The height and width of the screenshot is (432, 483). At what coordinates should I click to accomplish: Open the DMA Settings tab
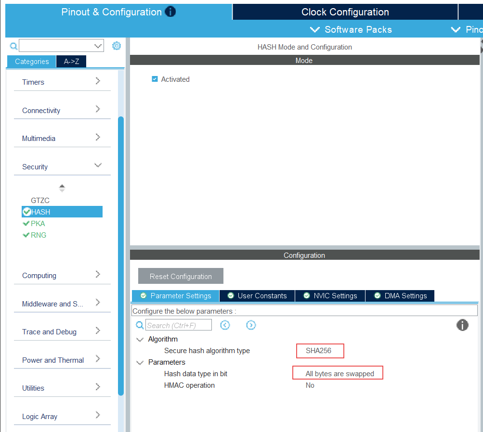click(x=400, y=296)
